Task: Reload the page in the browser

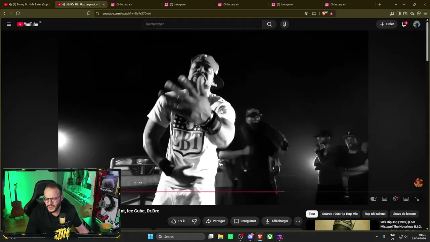Action: point(18,13)
